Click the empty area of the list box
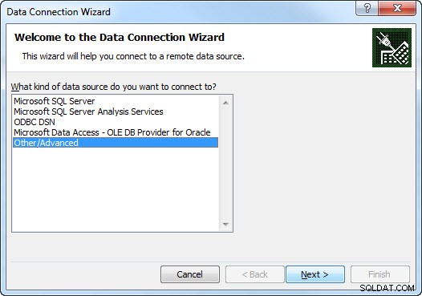422x296 pixels. point(116,189)
